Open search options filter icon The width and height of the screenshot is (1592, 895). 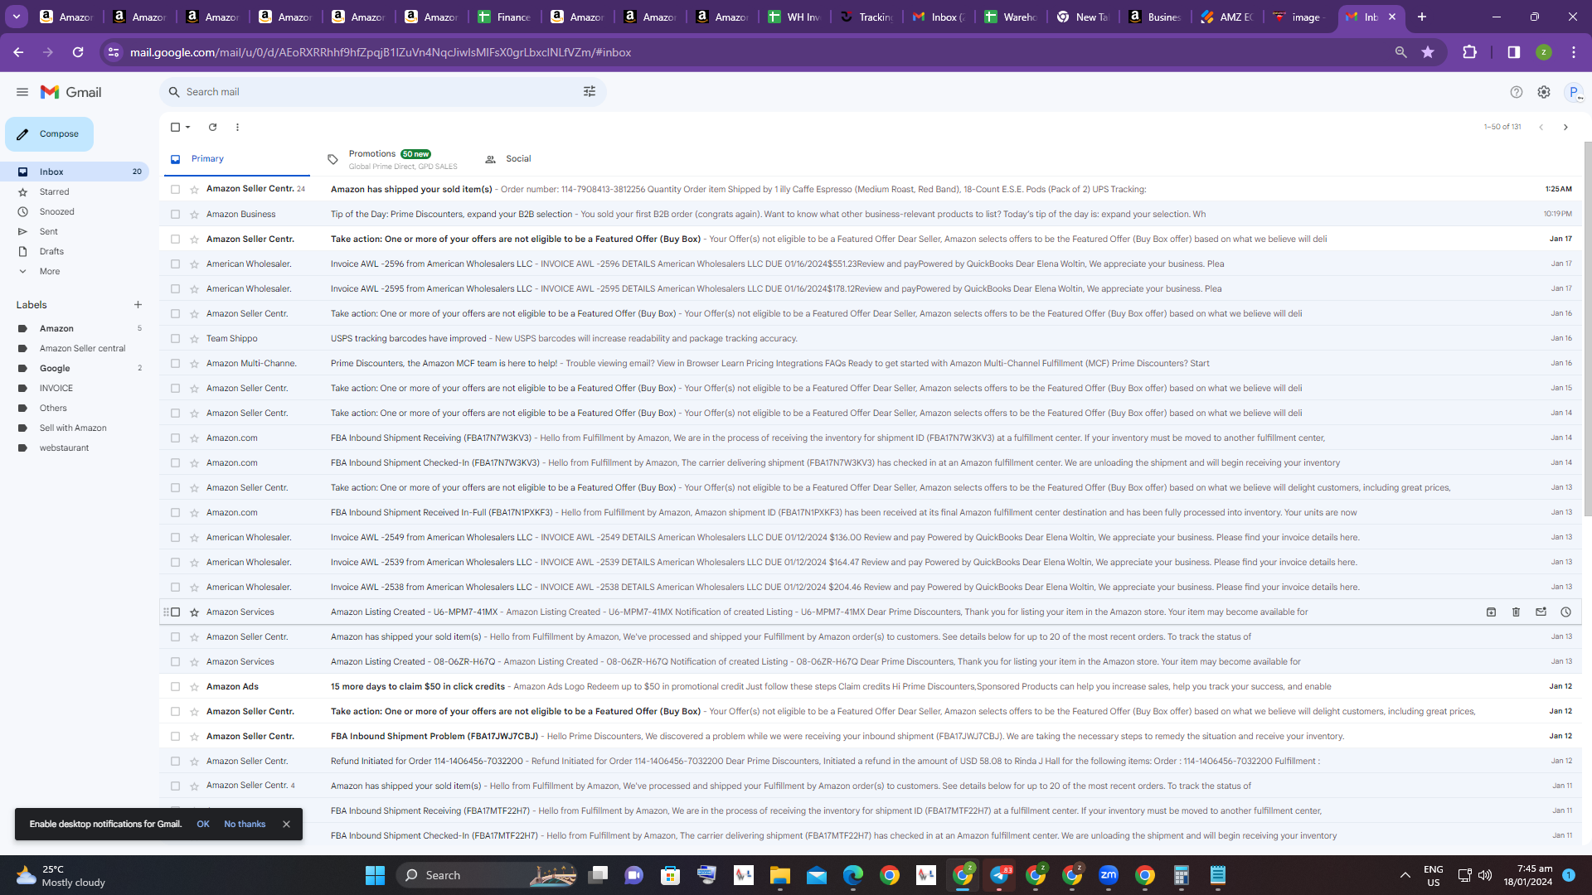(x=590, y=92)
